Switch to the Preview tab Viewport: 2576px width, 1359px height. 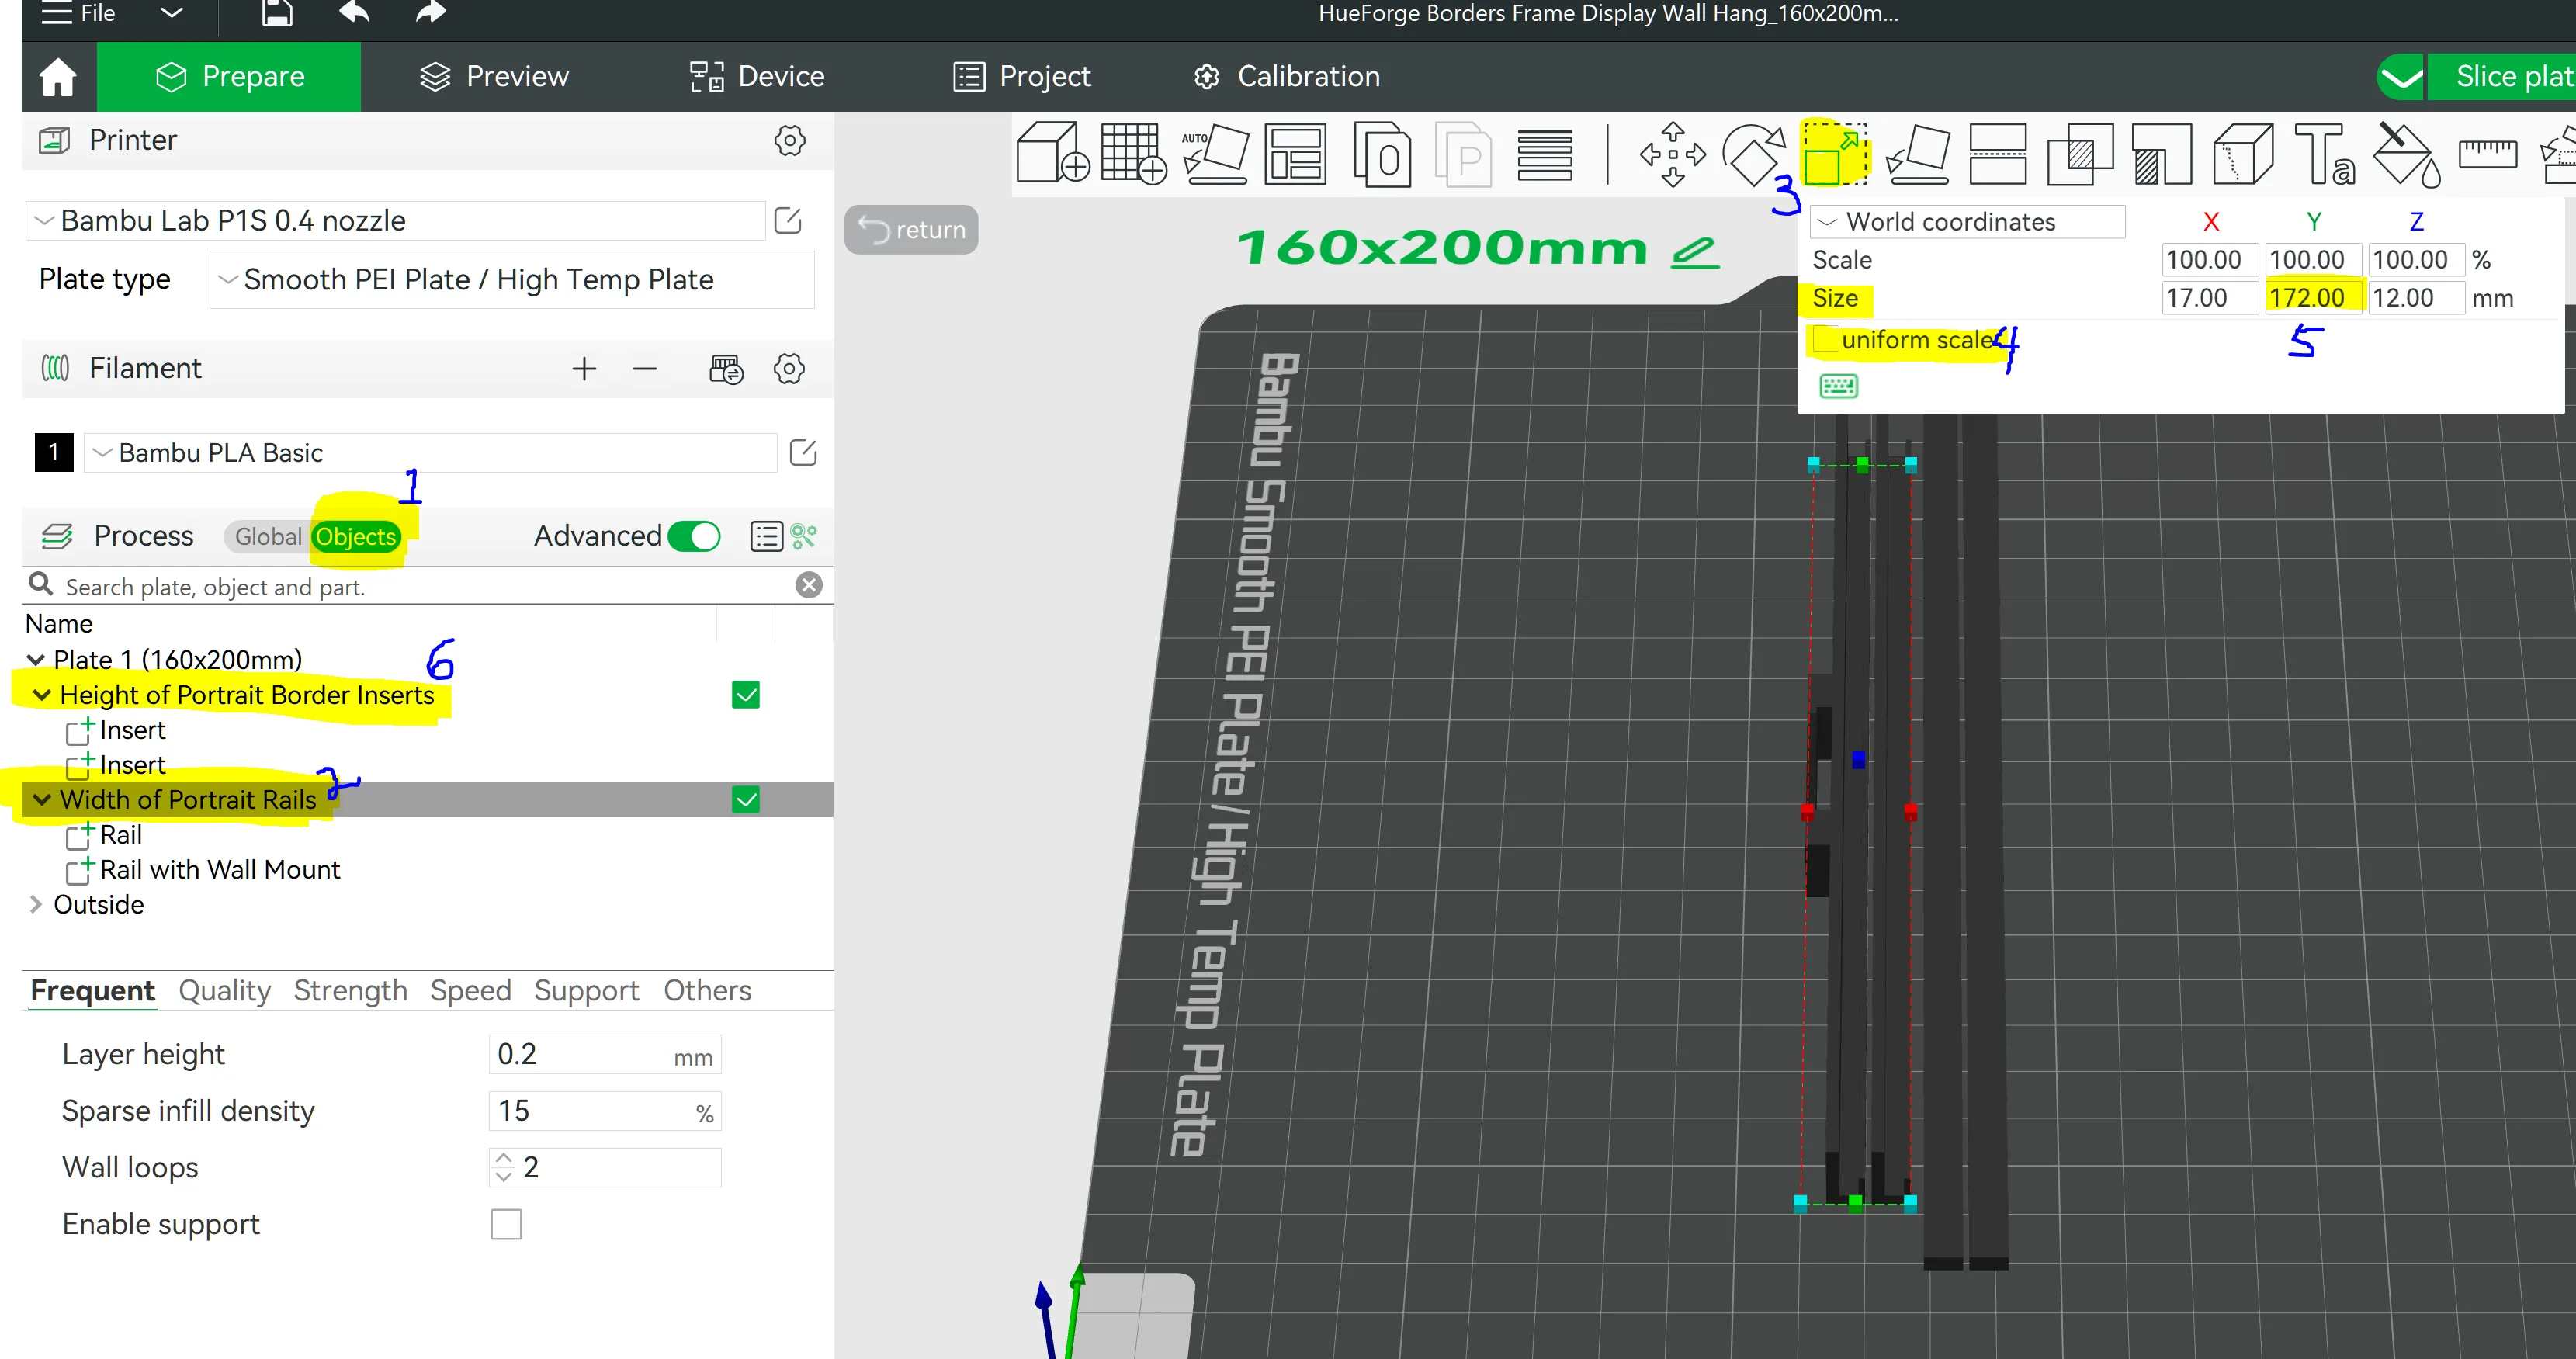pyautogui.click(x=492, y=76)
